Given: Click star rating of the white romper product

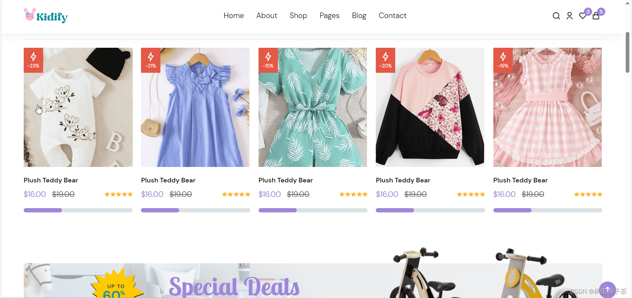Looking at the screenshot, I should tap(119, 194).
